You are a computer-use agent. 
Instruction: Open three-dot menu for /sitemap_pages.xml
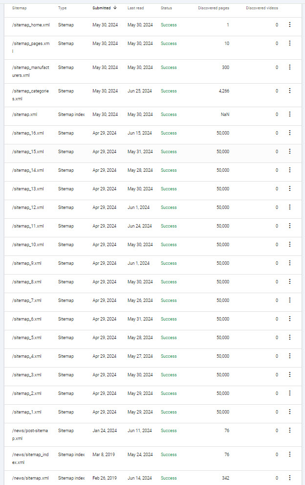289,43
